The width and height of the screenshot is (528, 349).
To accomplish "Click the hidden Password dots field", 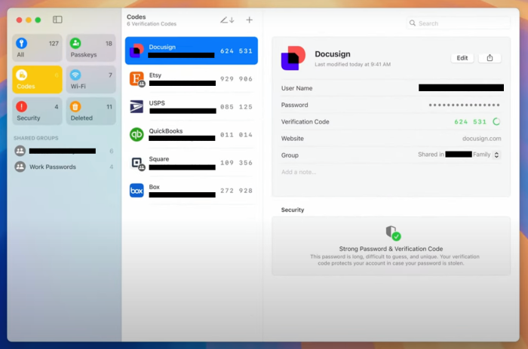I will click(464, 105).
